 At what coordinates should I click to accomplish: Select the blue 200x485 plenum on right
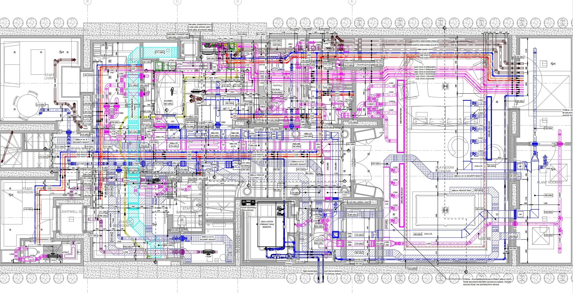click(489, 128)
